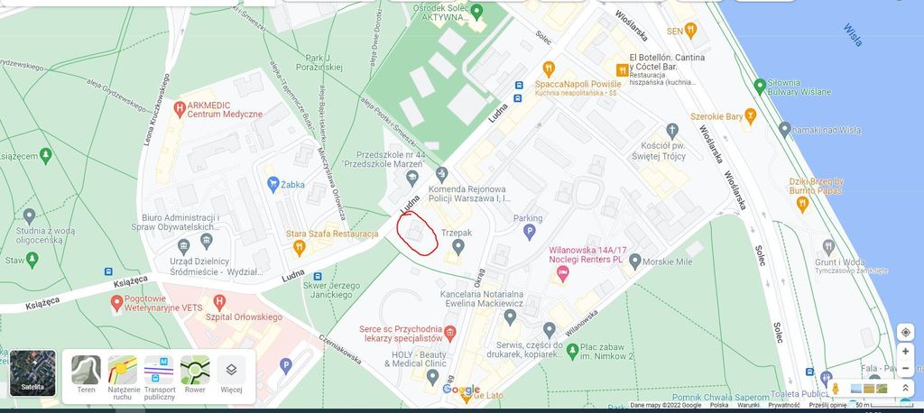Enable the Rower cycling layer
Screen dimensions: 924x413
tap(195, 377)
